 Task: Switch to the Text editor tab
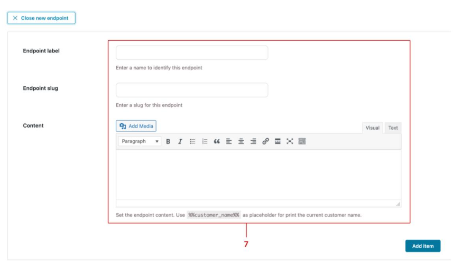(x=393, y=128)
